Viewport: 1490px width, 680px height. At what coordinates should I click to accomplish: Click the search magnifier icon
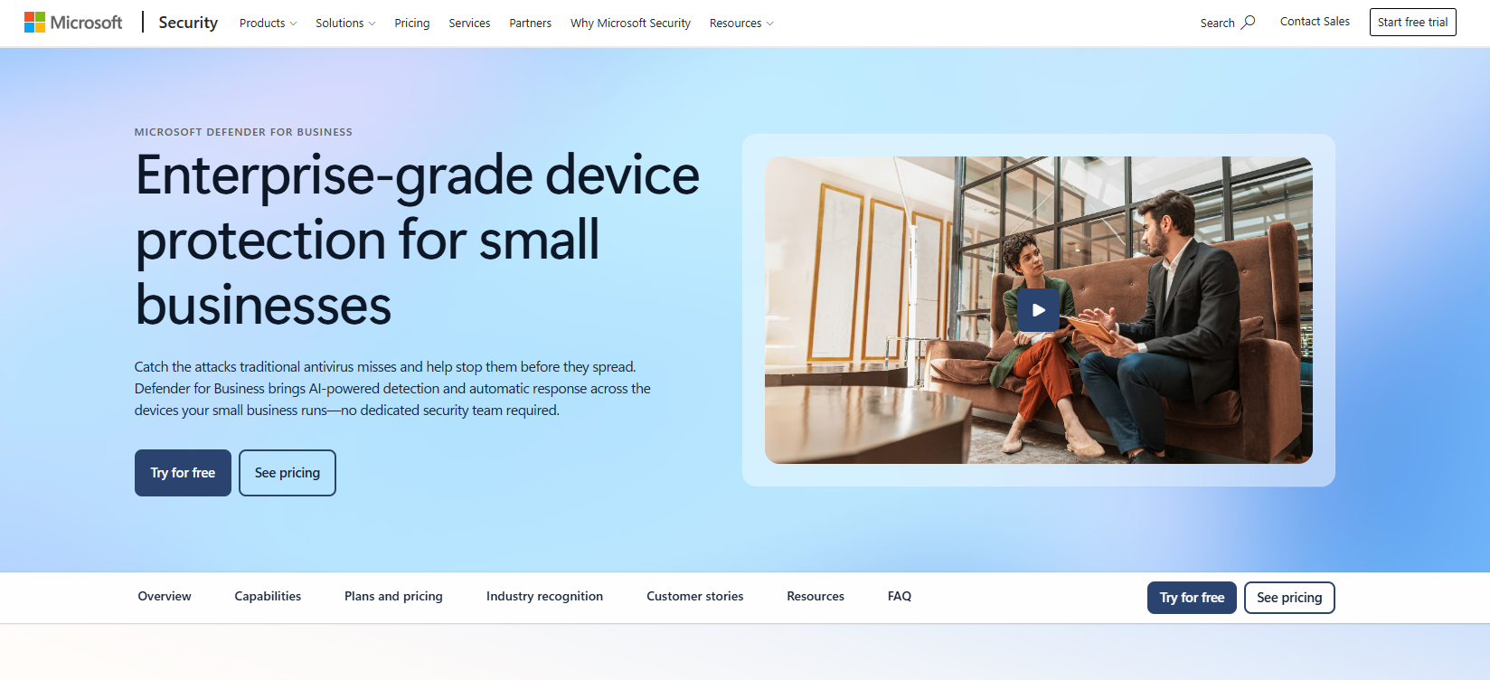pyautogui.click(x=1249, y=23)
